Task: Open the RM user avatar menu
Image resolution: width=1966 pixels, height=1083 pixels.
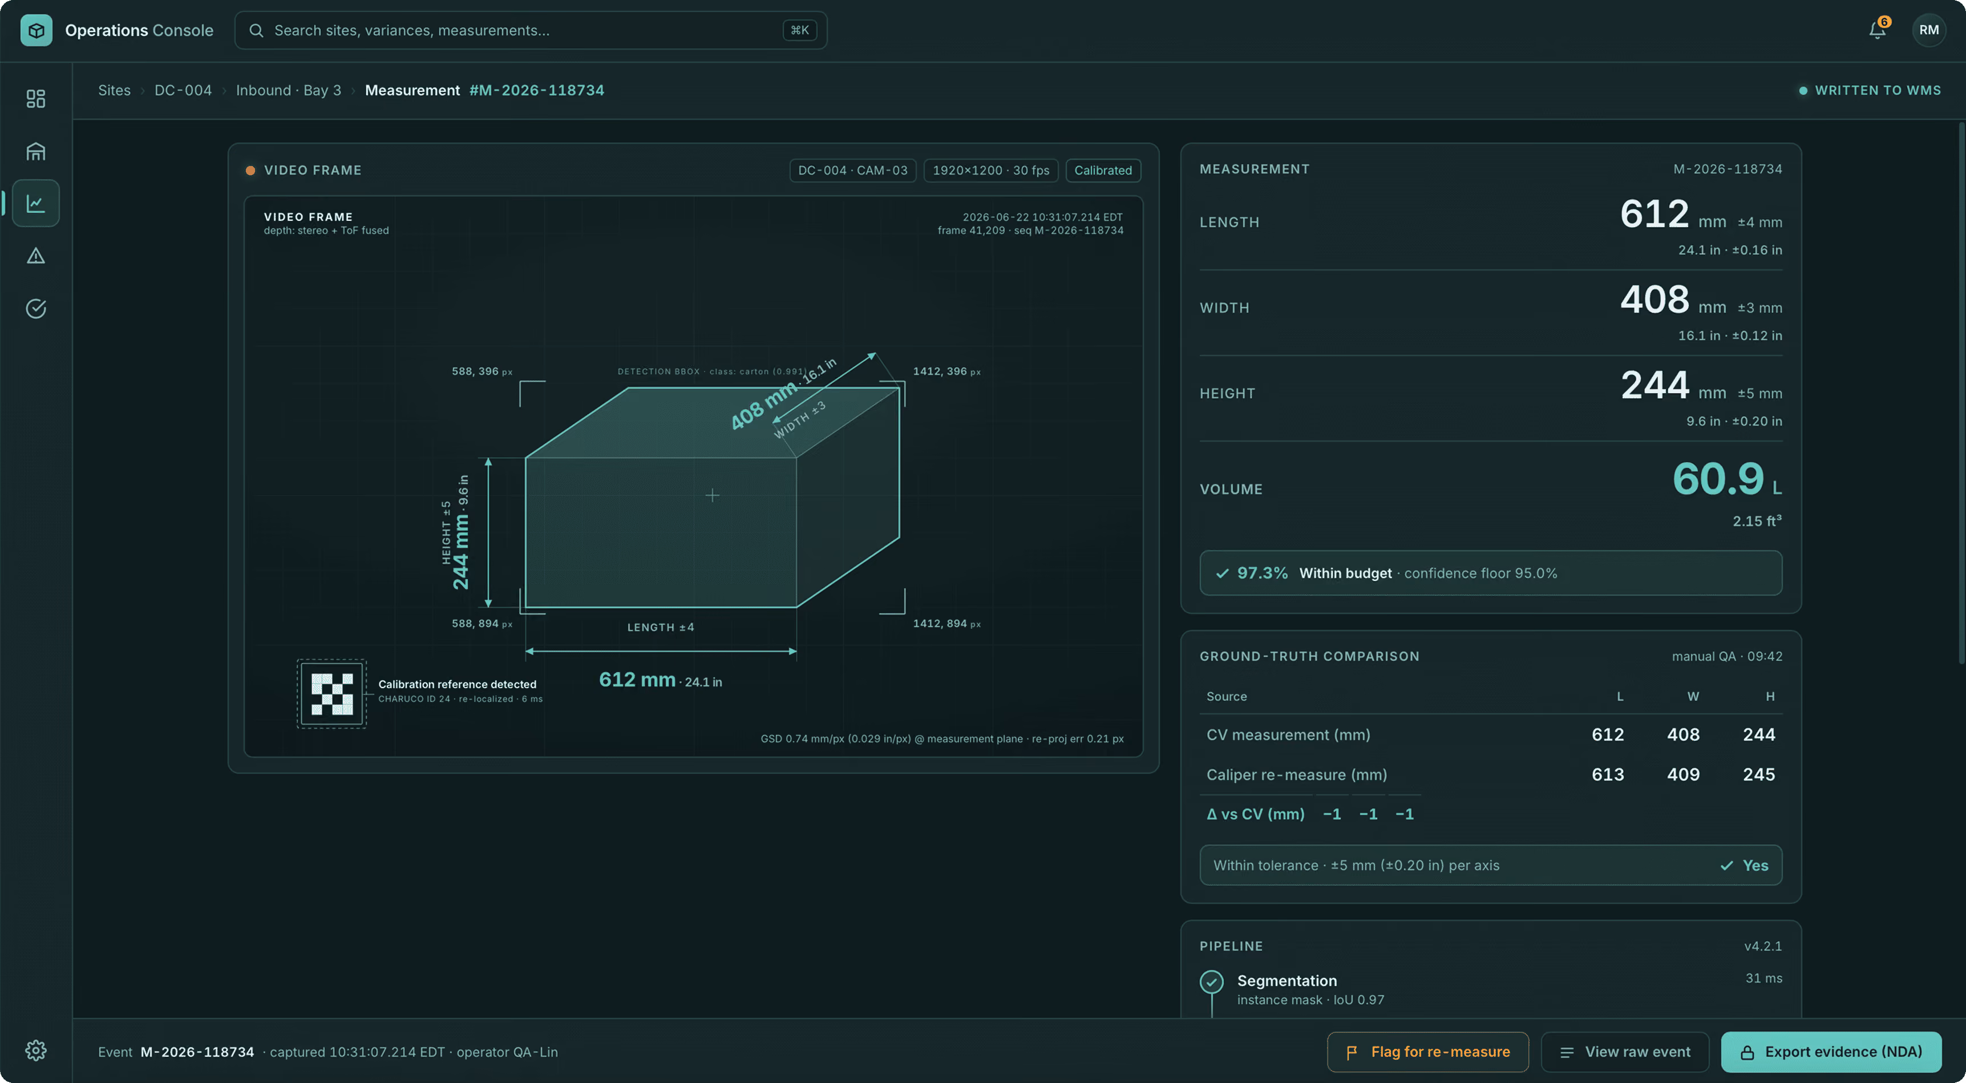Action: click(x=1928, y=30)
